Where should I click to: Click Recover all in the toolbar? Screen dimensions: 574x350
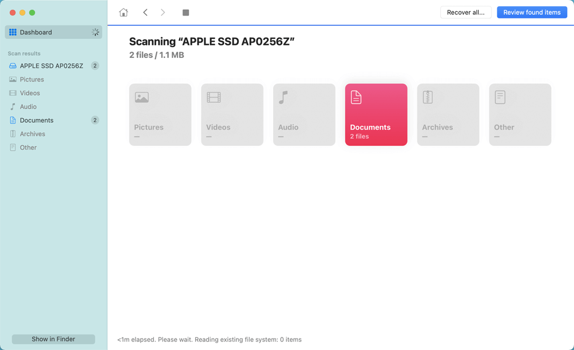click(x=466, y=11)
